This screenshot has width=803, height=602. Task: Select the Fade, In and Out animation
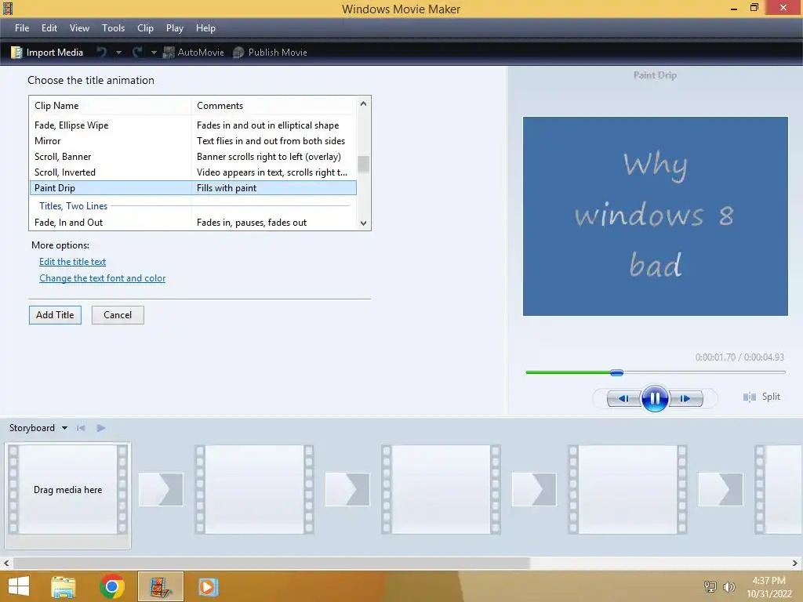pyautogui.click(x=194, y=223)
